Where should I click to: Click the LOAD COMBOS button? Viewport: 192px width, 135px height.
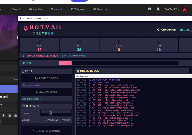46,78
